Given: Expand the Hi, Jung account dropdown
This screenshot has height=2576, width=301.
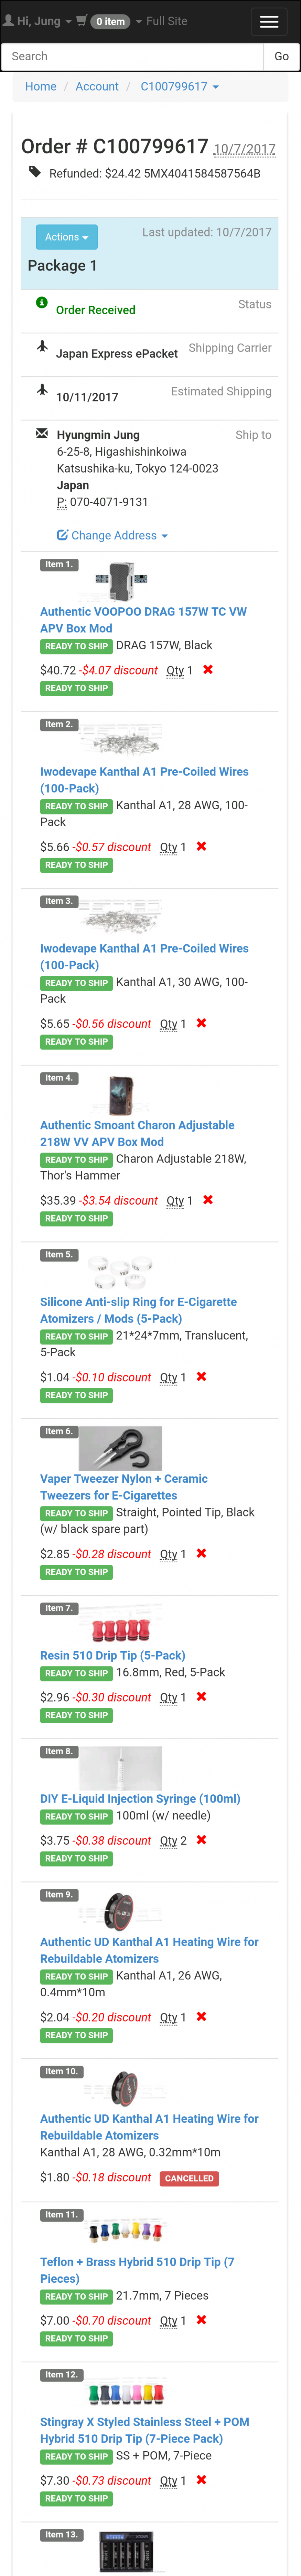Looking at the screenshot, I should 38,21.
